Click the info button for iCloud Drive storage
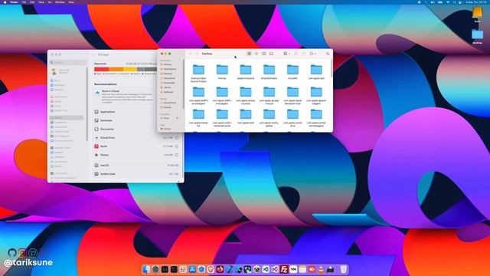The height and width of the screenshot is (276, 490). click(177, 138)
